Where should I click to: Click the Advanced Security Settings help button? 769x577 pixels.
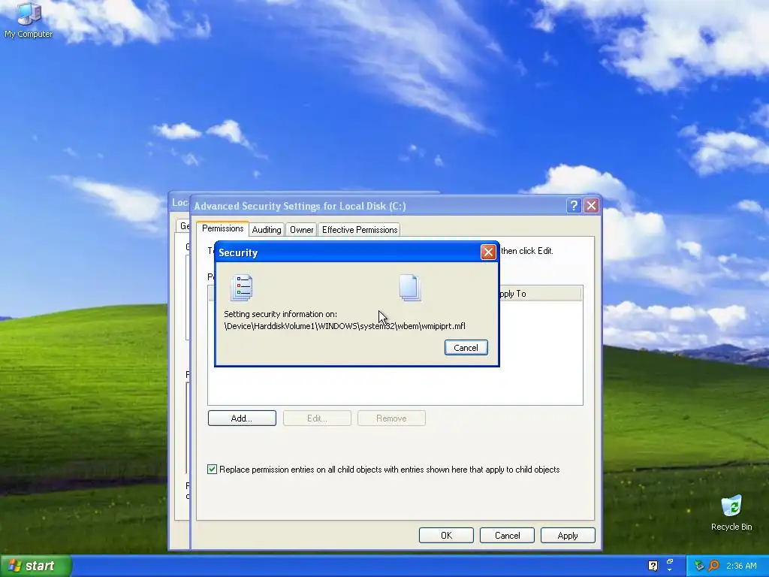pyautogui.click(x=573, y=206)
